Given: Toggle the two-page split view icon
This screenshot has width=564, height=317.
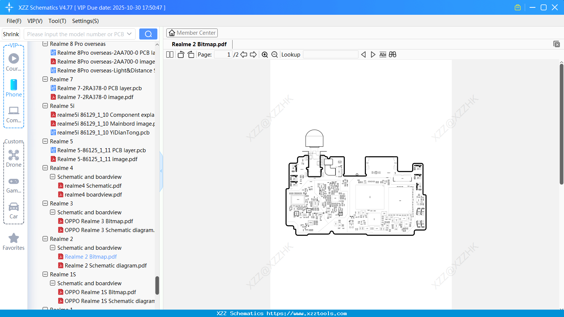Looking at the screenshot, I should (x=170, y=55).
